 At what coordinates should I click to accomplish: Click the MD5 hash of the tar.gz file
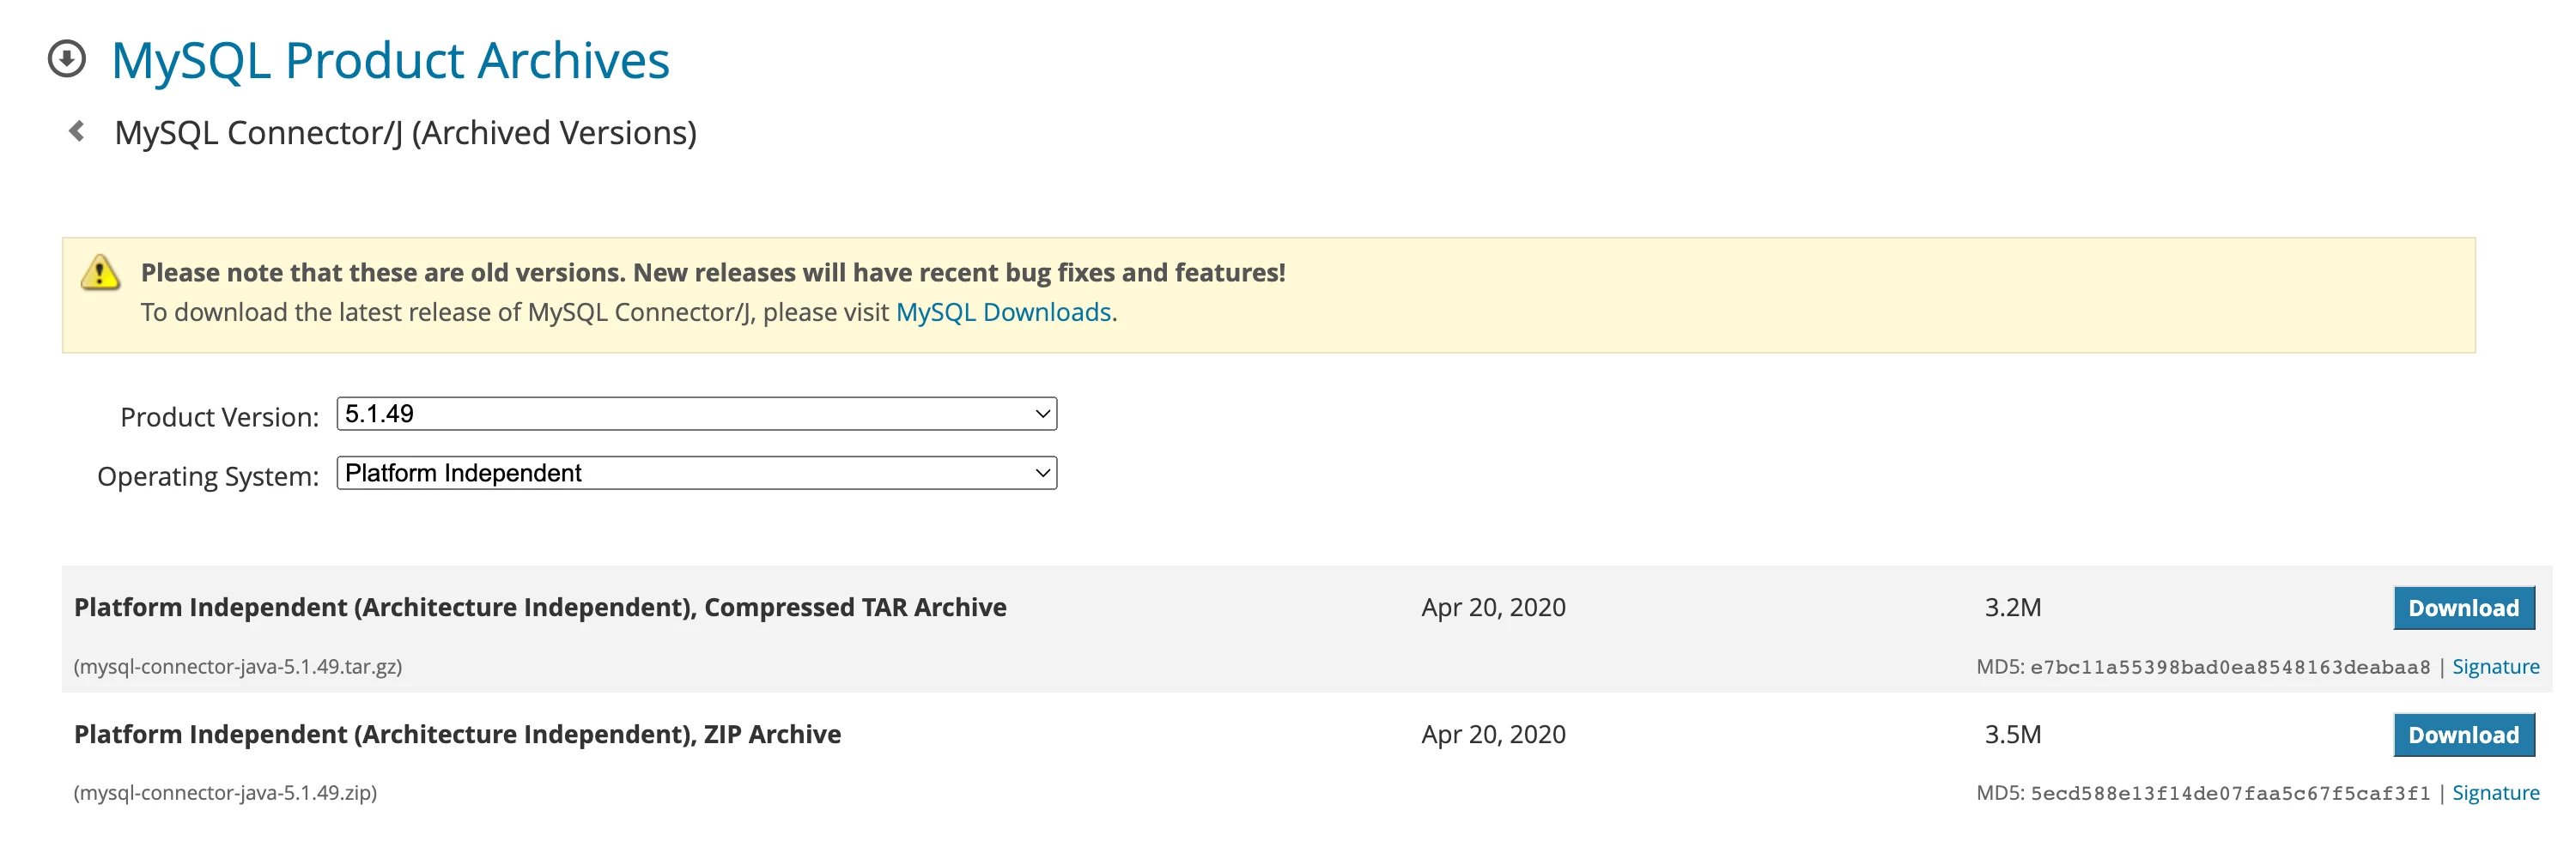[x=2229, y=667]
